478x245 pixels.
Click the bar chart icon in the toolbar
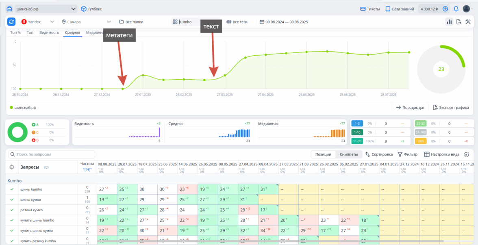[449, 22]
